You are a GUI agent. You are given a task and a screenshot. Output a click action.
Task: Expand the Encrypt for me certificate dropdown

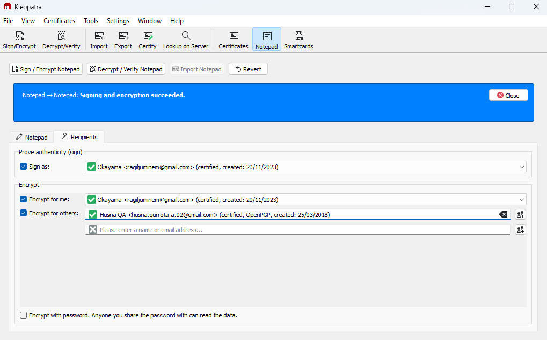(522, 200)
